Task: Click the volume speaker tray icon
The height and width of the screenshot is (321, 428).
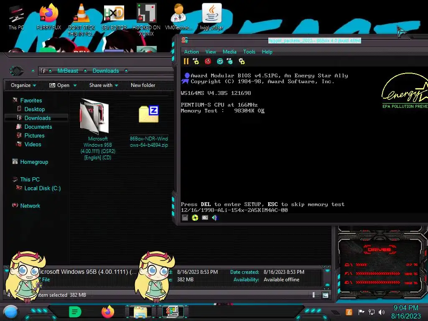Action: click(382, 312)
